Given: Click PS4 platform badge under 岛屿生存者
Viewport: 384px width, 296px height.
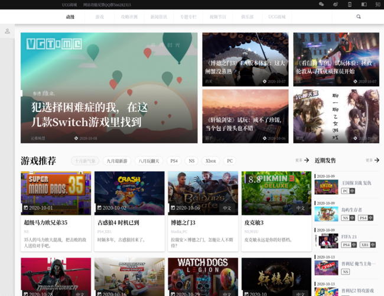Looking at the screenshot, I should pyautogui.click(x=366, y=218).
